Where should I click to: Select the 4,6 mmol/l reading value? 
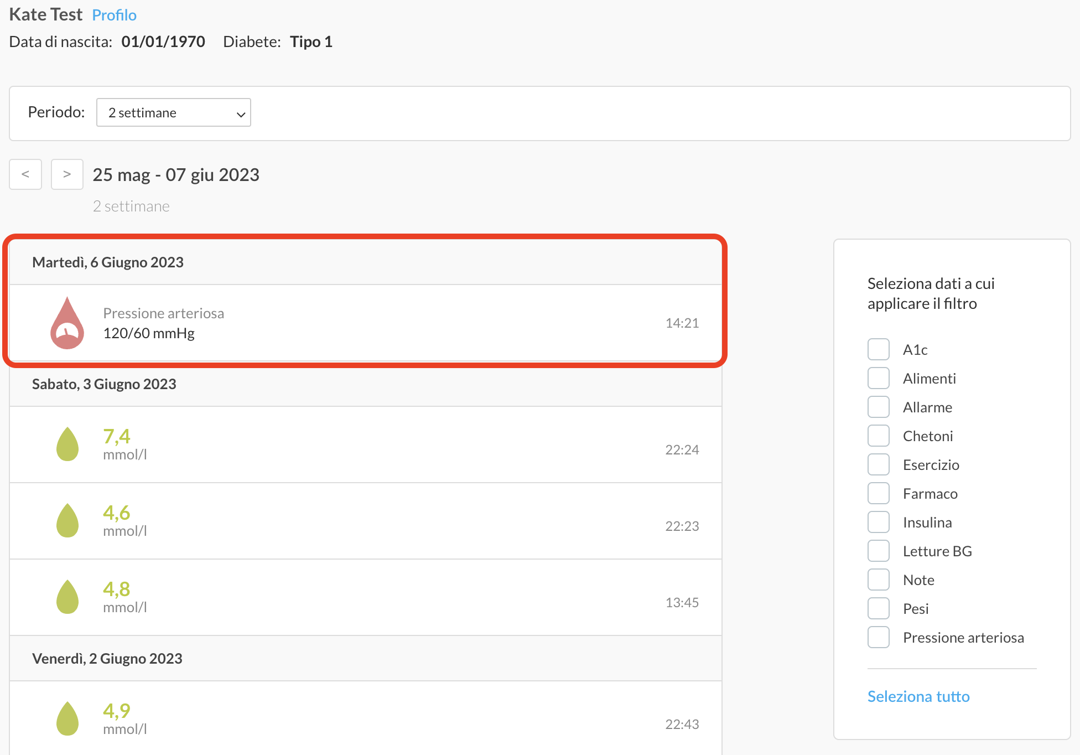pos(117,513)
